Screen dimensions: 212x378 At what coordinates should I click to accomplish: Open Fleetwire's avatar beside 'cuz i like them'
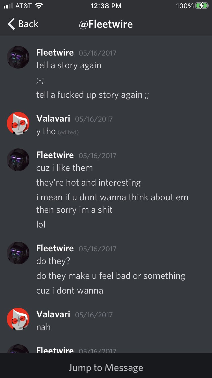click(x=18, y=160)
